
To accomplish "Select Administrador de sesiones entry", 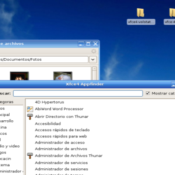I will (x=61, y=169).
